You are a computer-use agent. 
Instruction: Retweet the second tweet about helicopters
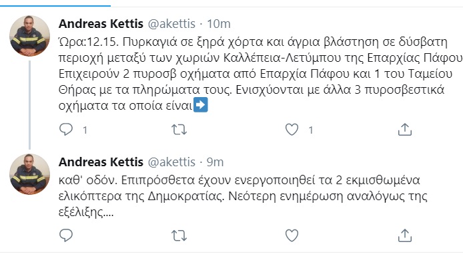[x=179, y=235]
